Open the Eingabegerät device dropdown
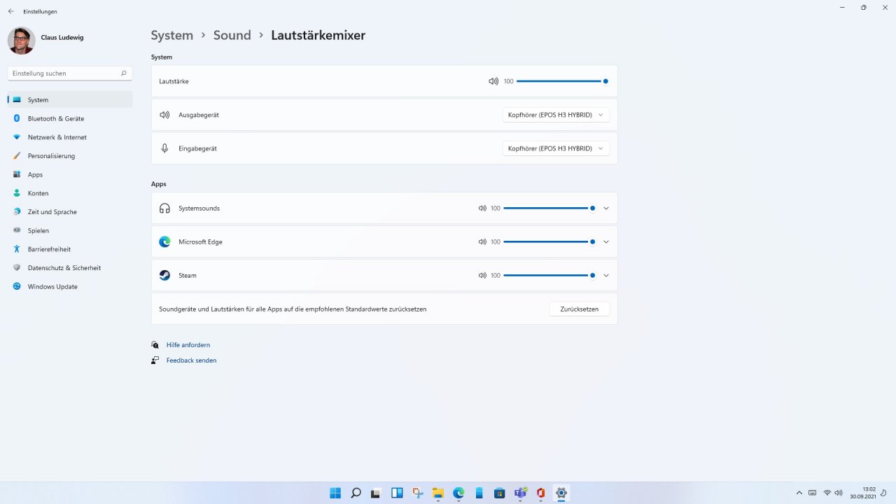Viewport: 896px width, 504px height. point(556,148)
